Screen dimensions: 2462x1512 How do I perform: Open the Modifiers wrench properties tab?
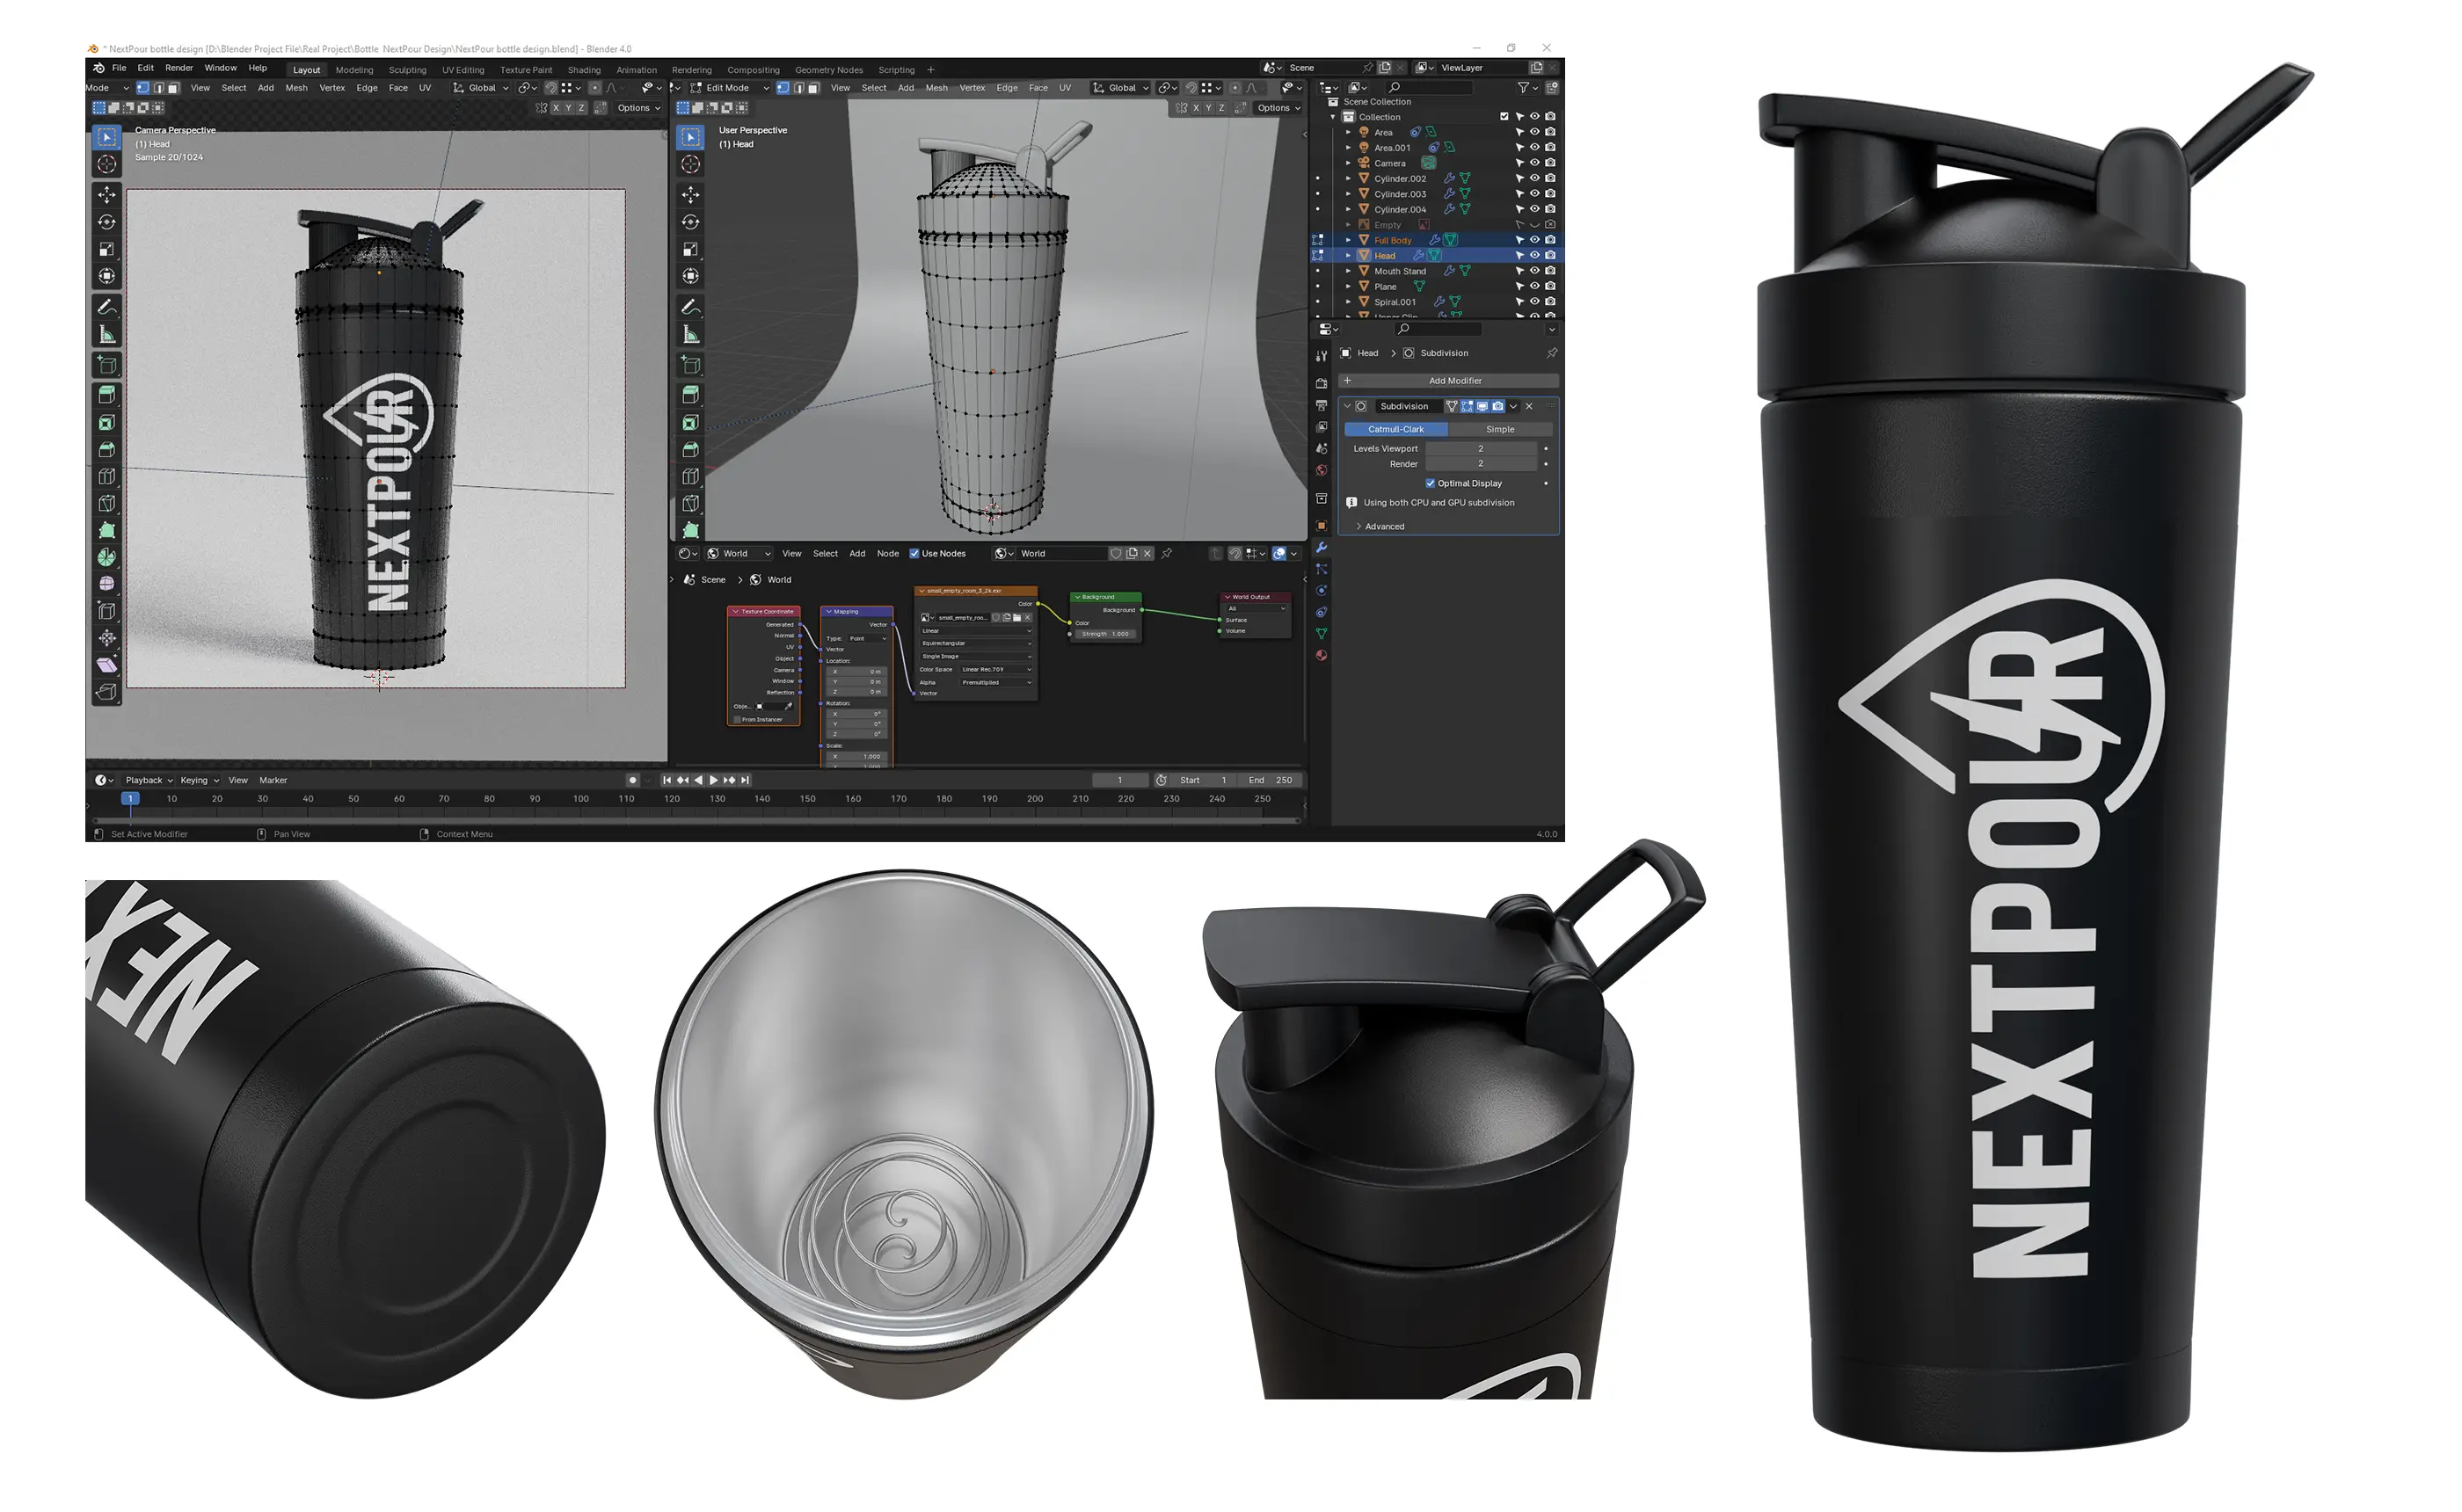tap(1321, 548)
